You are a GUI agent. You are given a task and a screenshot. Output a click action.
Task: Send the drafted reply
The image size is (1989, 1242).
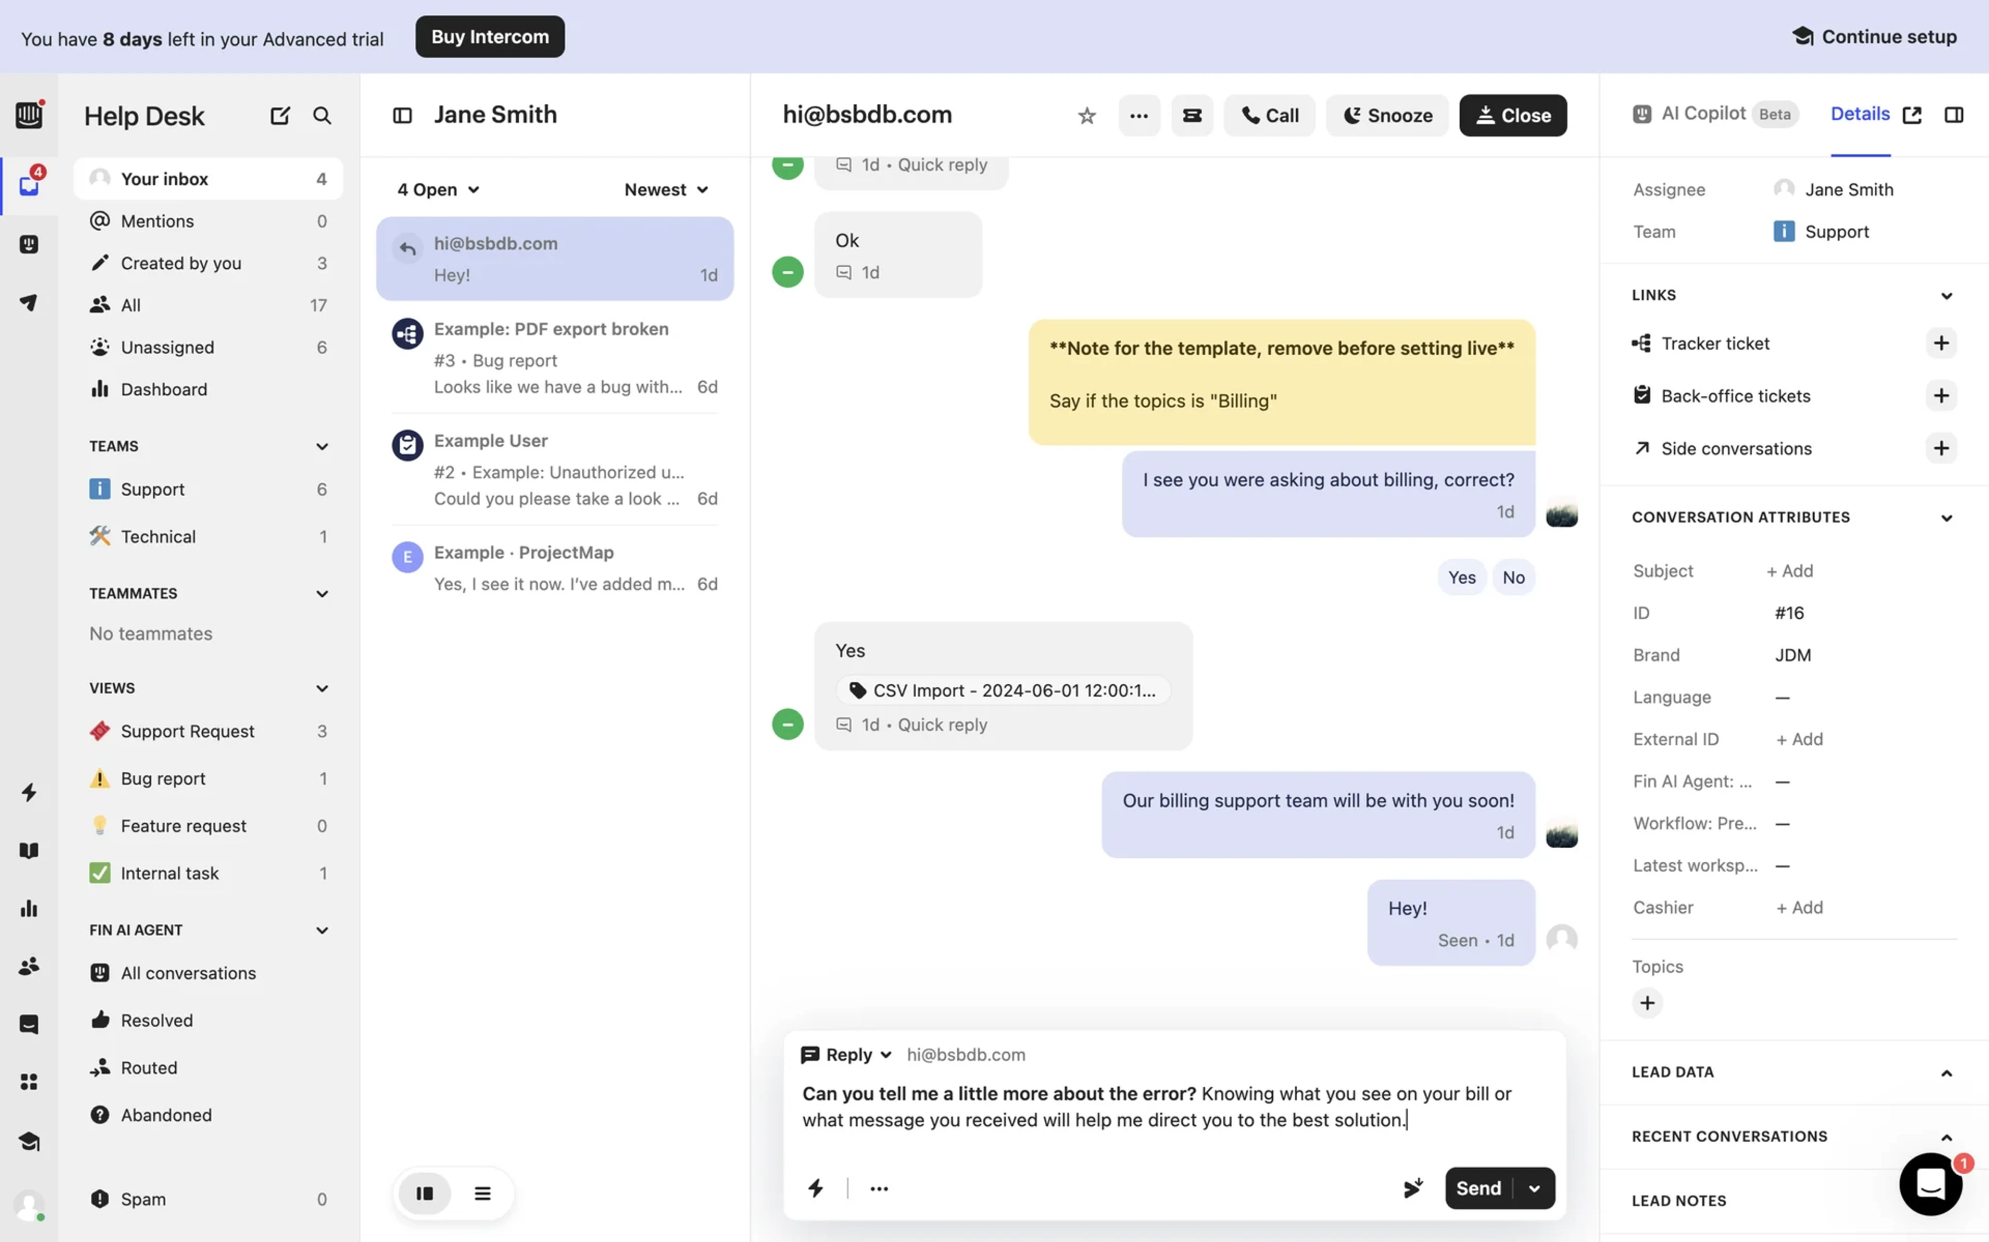(x=1479, y=1188)
